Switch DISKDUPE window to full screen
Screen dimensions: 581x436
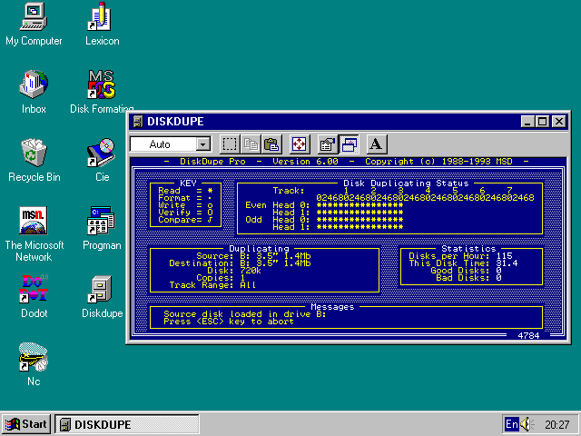[x=300, y=144]
